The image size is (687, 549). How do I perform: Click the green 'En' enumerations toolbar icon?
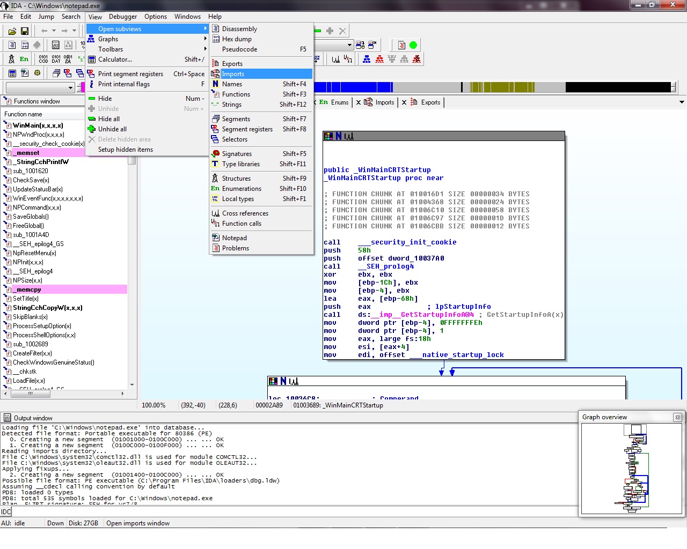24,59
